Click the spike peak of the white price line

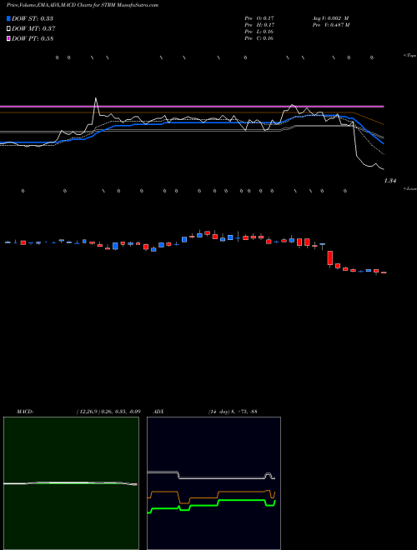click(x=95, y=98)
